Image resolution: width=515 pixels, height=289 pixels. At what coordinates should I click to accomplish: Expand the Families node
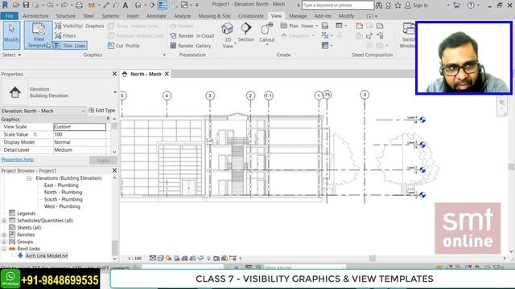(x=4, y=235)
